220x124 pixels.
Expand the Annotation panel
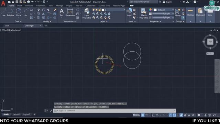tap(69, 21)
